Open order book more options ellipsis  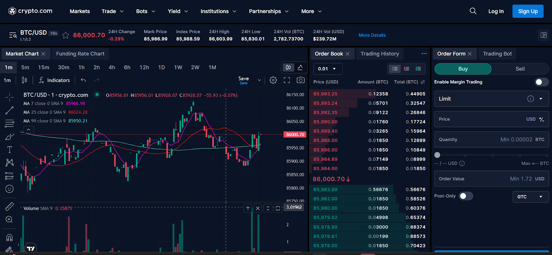coord(424,53)
